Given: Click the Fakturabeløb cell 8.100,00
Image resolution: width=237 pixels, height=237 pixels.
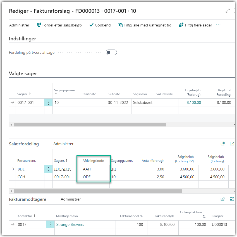Looking at the screenshot, I should click(x=163, y=224).
